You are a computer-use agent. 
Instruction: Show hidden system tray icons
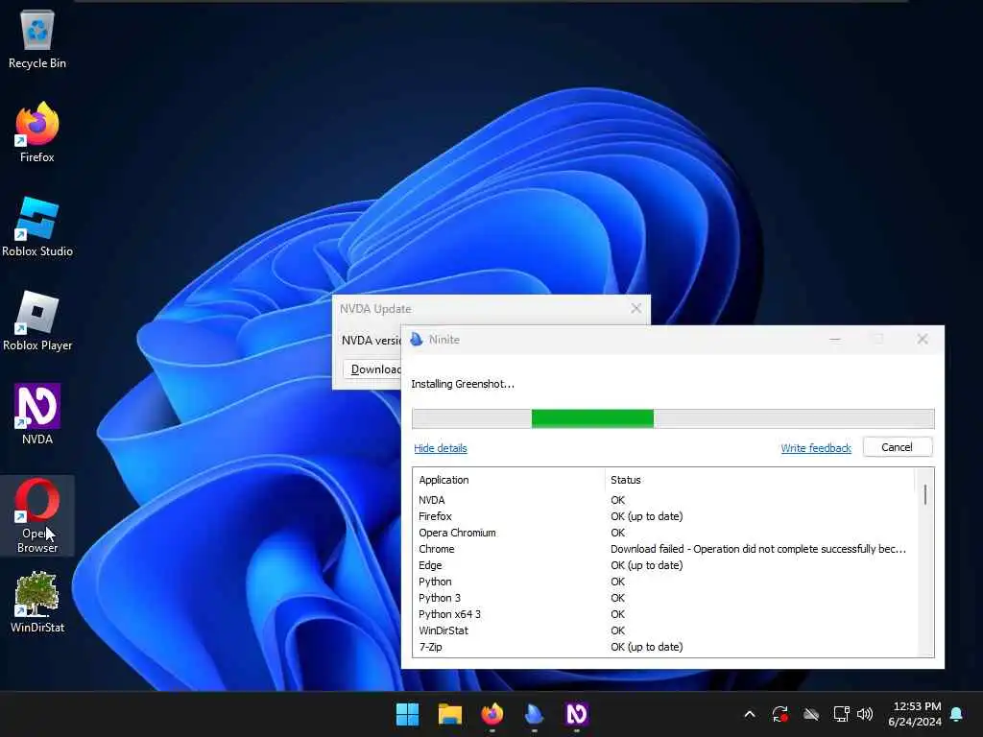click(x=749, y=714)
